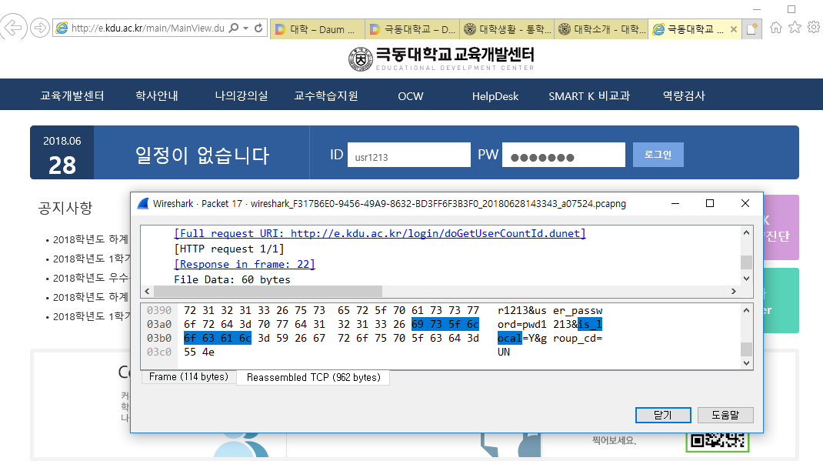The width and height of the screenshot is (823, 461).
Task: Open the OCW menu
Action: tap(411, 96)
